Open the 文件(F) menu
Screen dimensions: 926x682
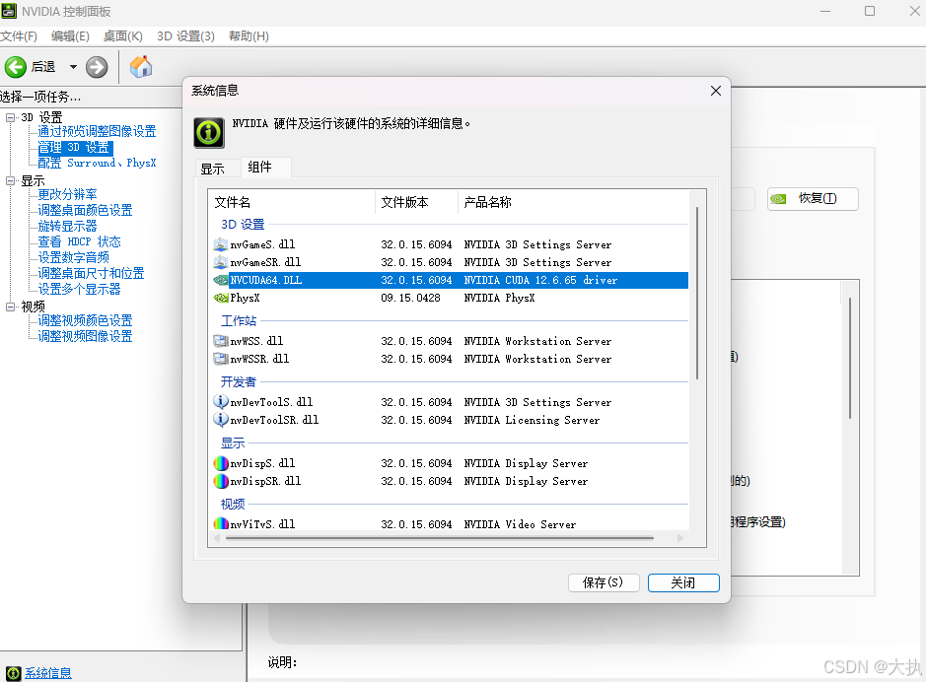point(19,36)
